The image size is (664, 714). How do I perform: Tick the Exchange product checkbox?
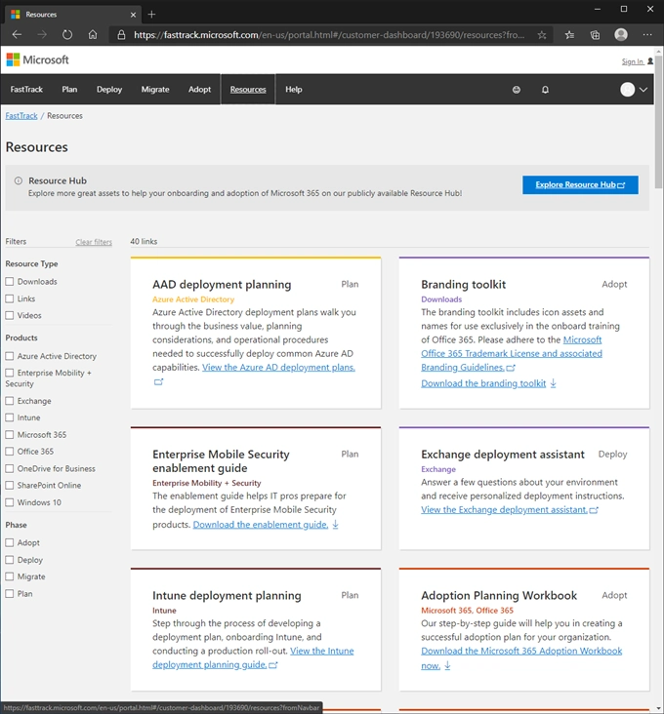(x=10, y=401)
